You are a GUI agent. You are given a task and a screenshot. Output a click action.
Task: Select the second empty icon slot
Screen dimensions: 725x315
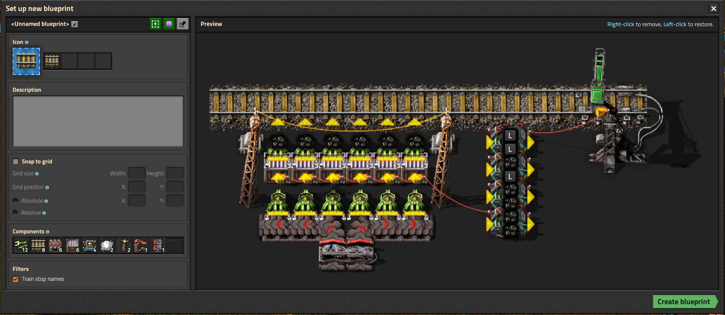point(69,61)
